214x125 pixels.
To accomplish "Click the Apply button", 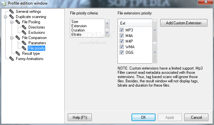I will tap(170, 117).
